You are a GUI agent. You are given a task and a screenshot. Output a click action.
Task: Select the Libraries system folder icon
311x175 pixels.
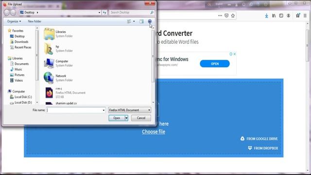click(49, 34)
